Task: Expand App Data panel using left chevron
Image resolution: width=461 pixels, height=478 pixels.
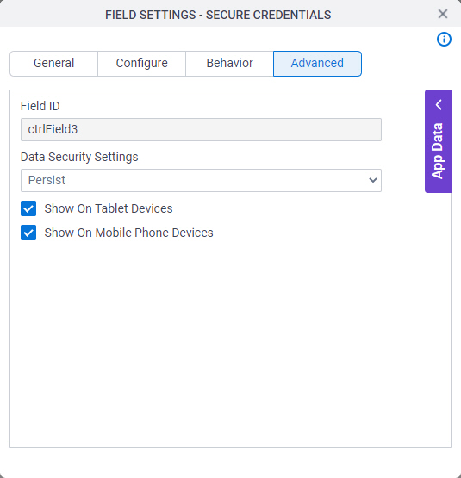Action: tap(439, 104)
